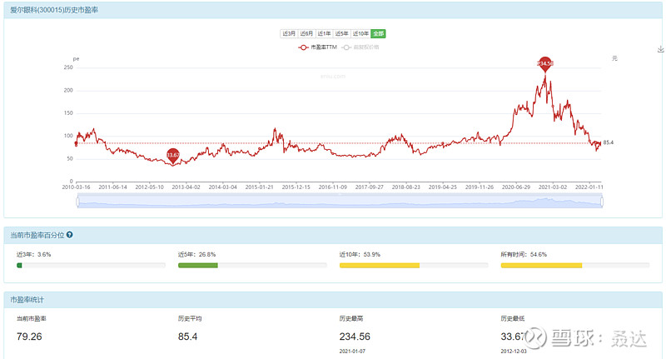
Task: Click the y-axis label 250
Action: 68,67
